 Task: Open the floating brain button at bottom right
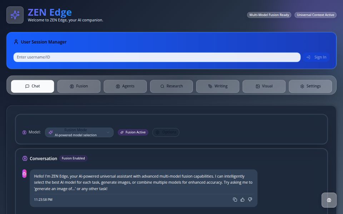329,200
